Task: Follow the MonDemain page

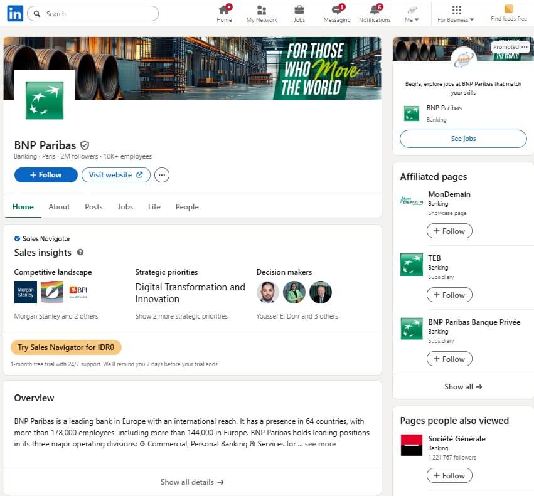Action: tap(449, 231)
